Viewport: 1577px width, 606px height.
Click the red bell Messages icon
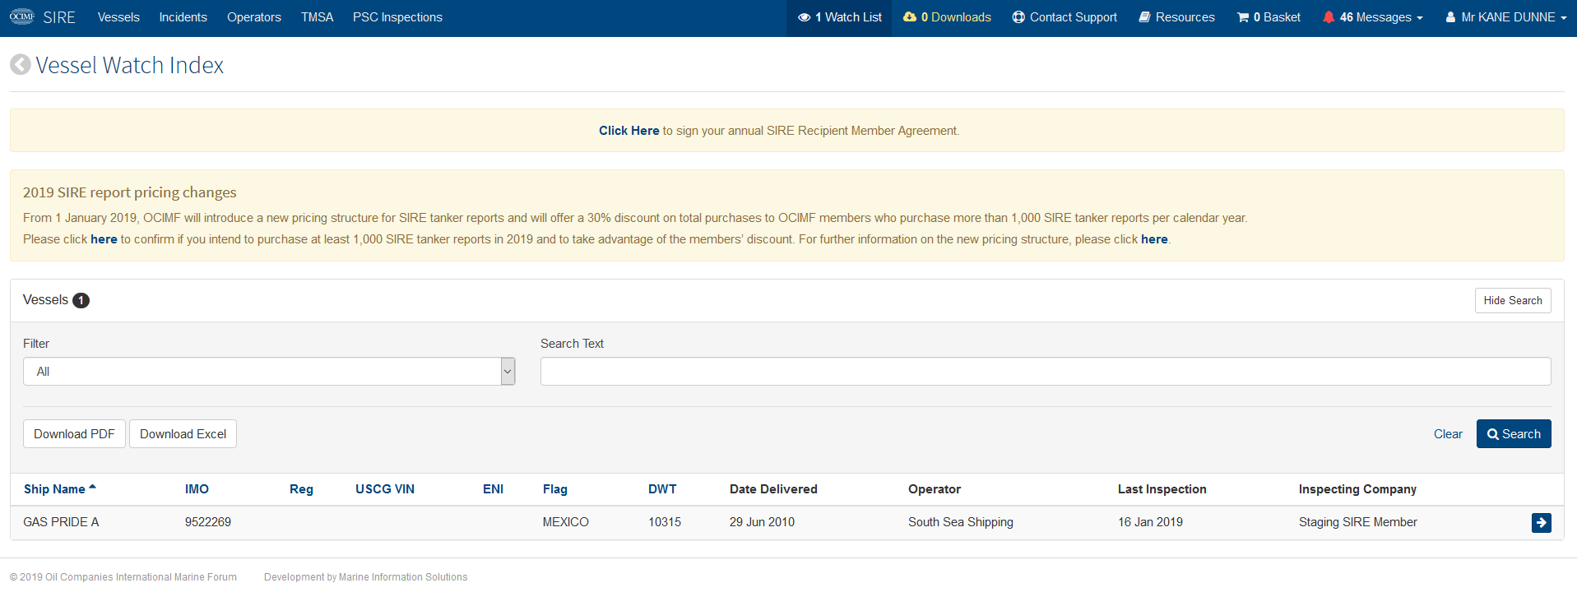pos(1329,17)
